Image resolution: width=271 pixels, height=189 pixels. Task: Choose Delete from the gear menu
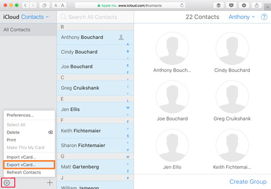[29, 133]
